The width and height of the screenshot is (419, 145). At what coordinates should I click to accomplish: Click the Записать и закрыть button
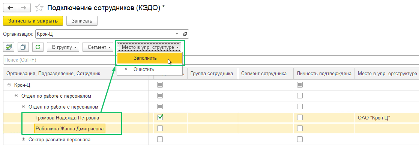click(33, 21)
